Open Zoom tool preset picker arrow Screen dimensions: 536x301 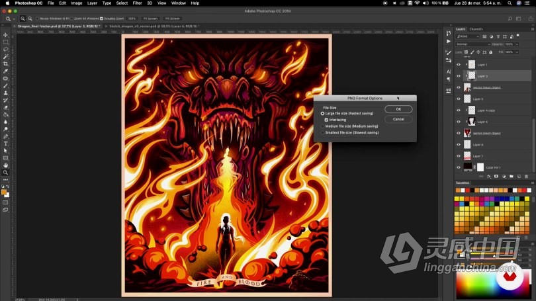click(x=14, y=19)
